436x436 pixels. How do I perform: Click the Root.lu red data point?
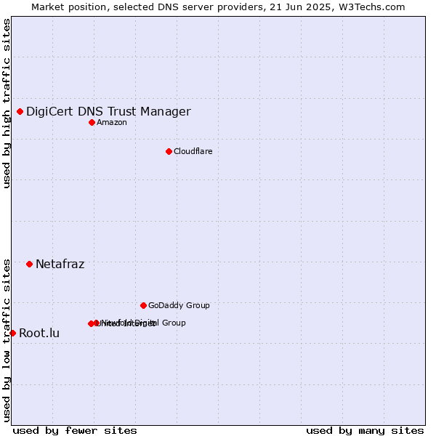point(13,333)
